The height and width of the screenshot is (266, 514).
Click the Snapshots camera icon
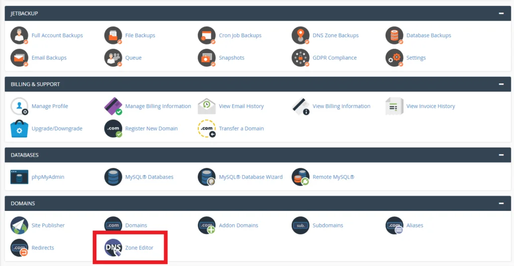(x=207, y=58)
